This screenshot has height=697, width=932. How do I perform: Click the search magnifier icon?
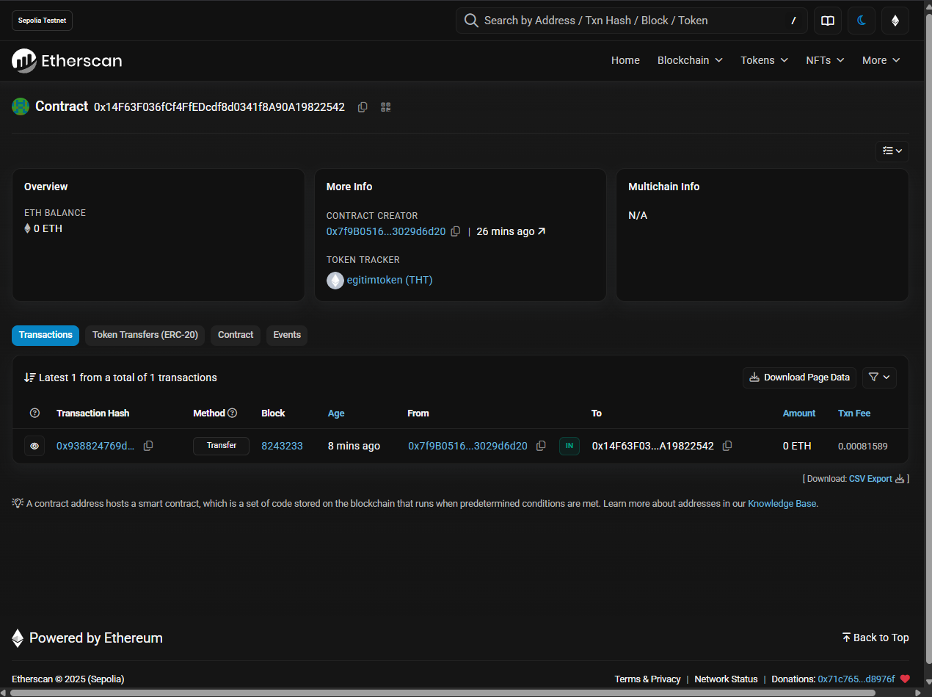point(471,21)
